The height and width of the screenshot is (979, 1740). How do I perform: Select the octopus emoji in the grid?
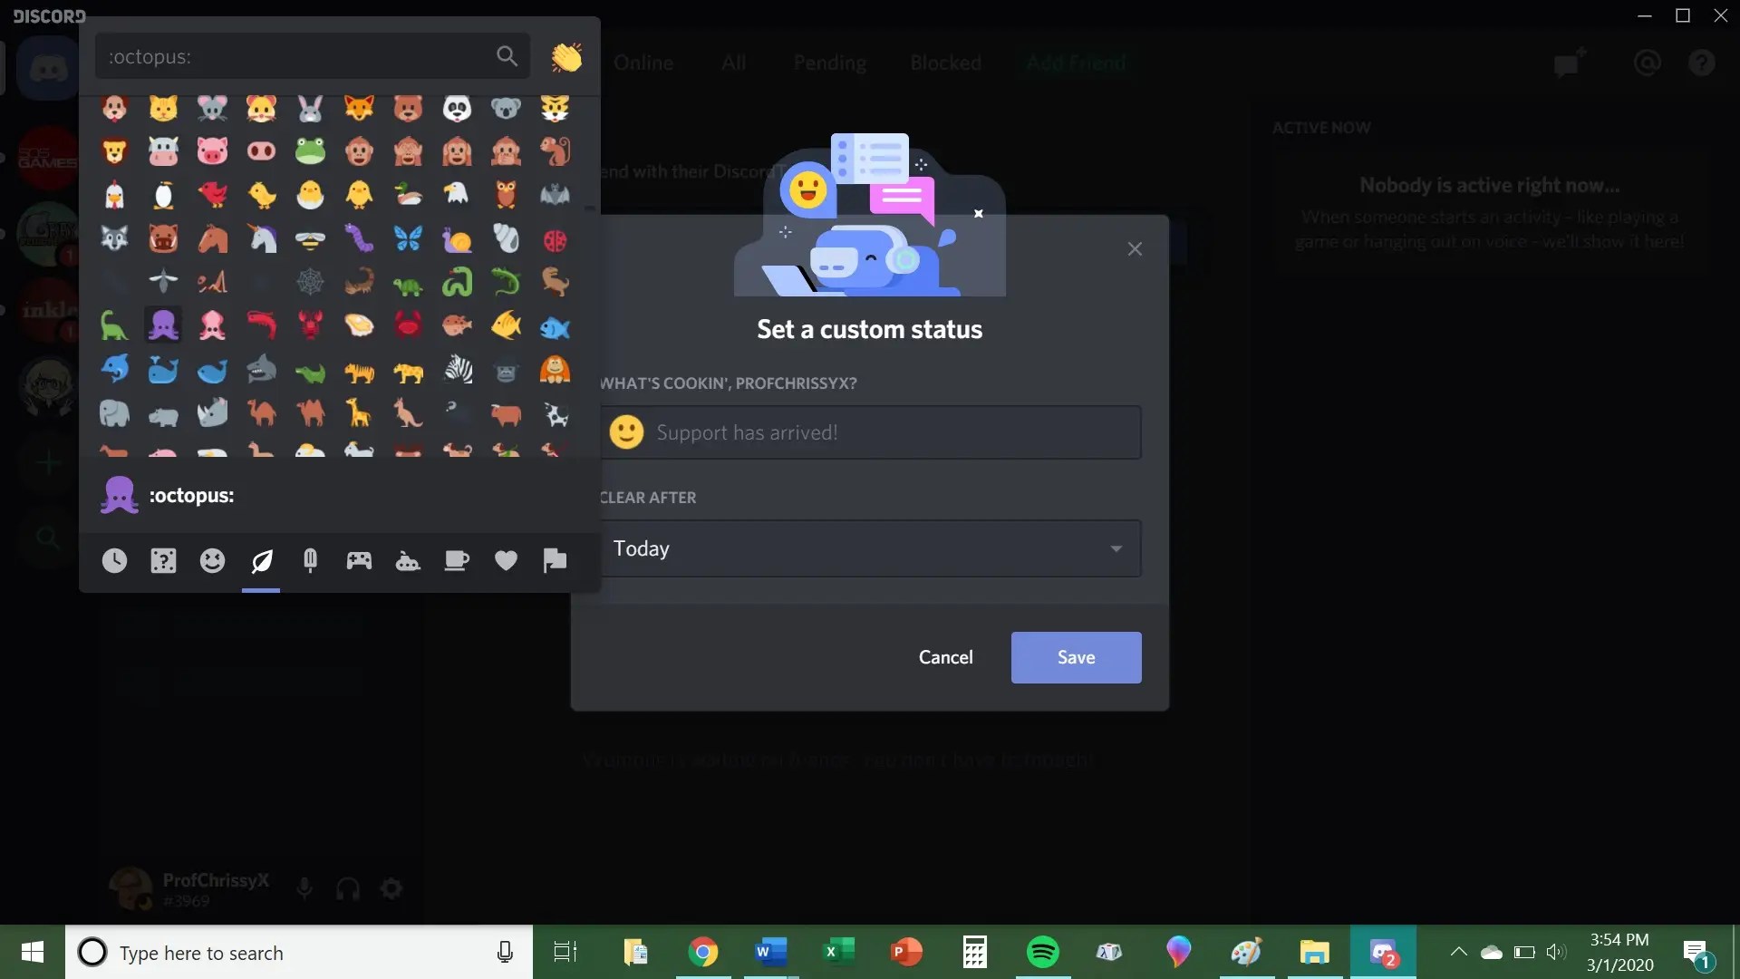click(x=163, y=325)
